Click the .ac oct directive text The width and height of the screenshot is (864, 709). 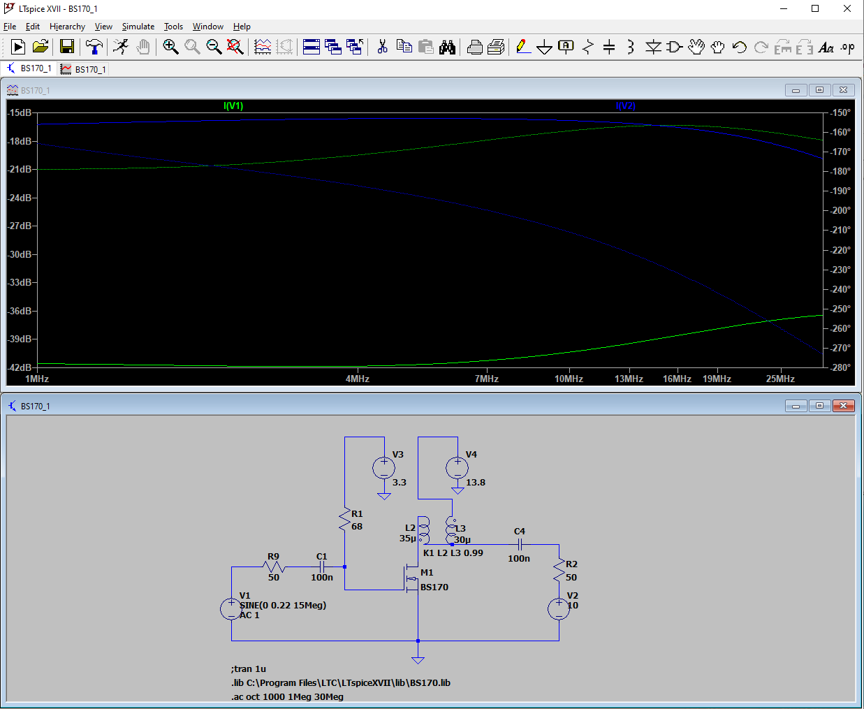(x=287, y=696)
